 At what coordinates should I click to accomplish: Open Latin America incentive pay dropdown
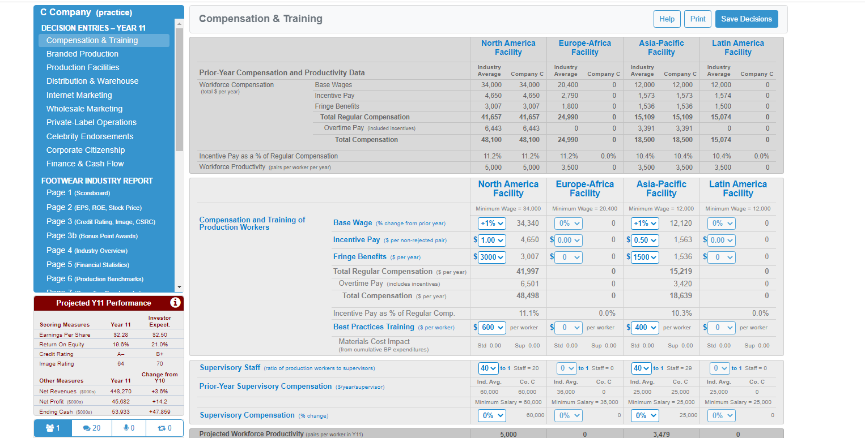pyautogui.click(x=722, y=240)
